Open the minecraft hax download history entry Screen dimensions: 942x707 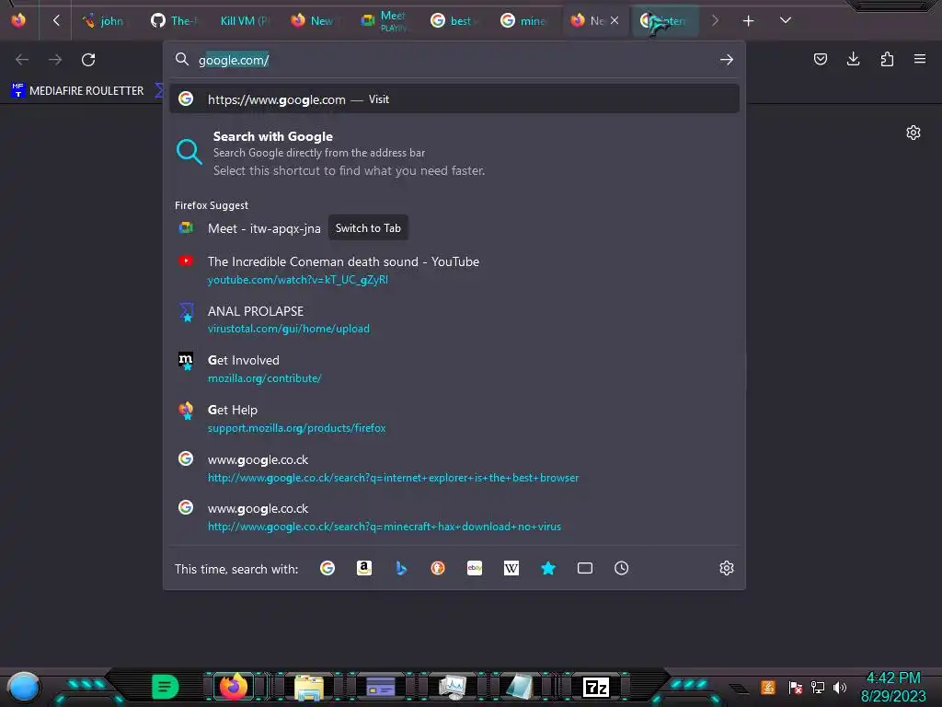tap(454, 517)
